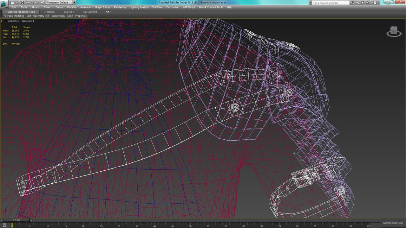Open the Modifiers menu

[72, 7]
